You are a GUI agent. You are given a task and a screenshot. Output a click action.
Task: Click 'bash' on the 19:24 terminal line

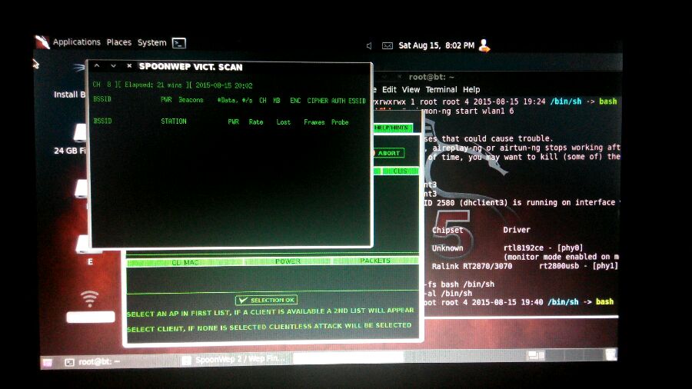[607, 101]
